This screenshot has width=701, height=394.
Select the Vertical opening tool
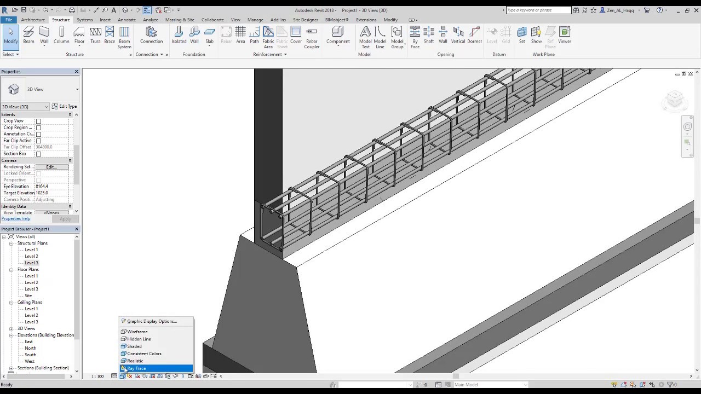tap(458, 36)
